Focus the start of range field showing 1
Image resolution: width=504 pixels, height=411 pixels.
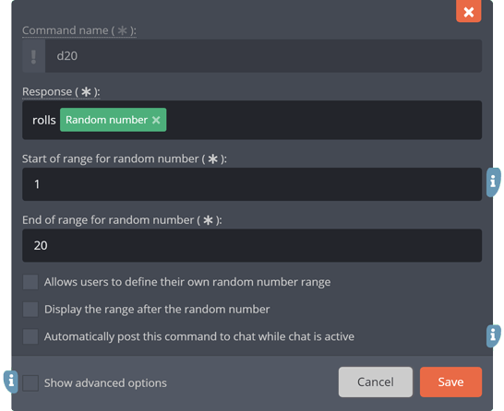(252, 184)
